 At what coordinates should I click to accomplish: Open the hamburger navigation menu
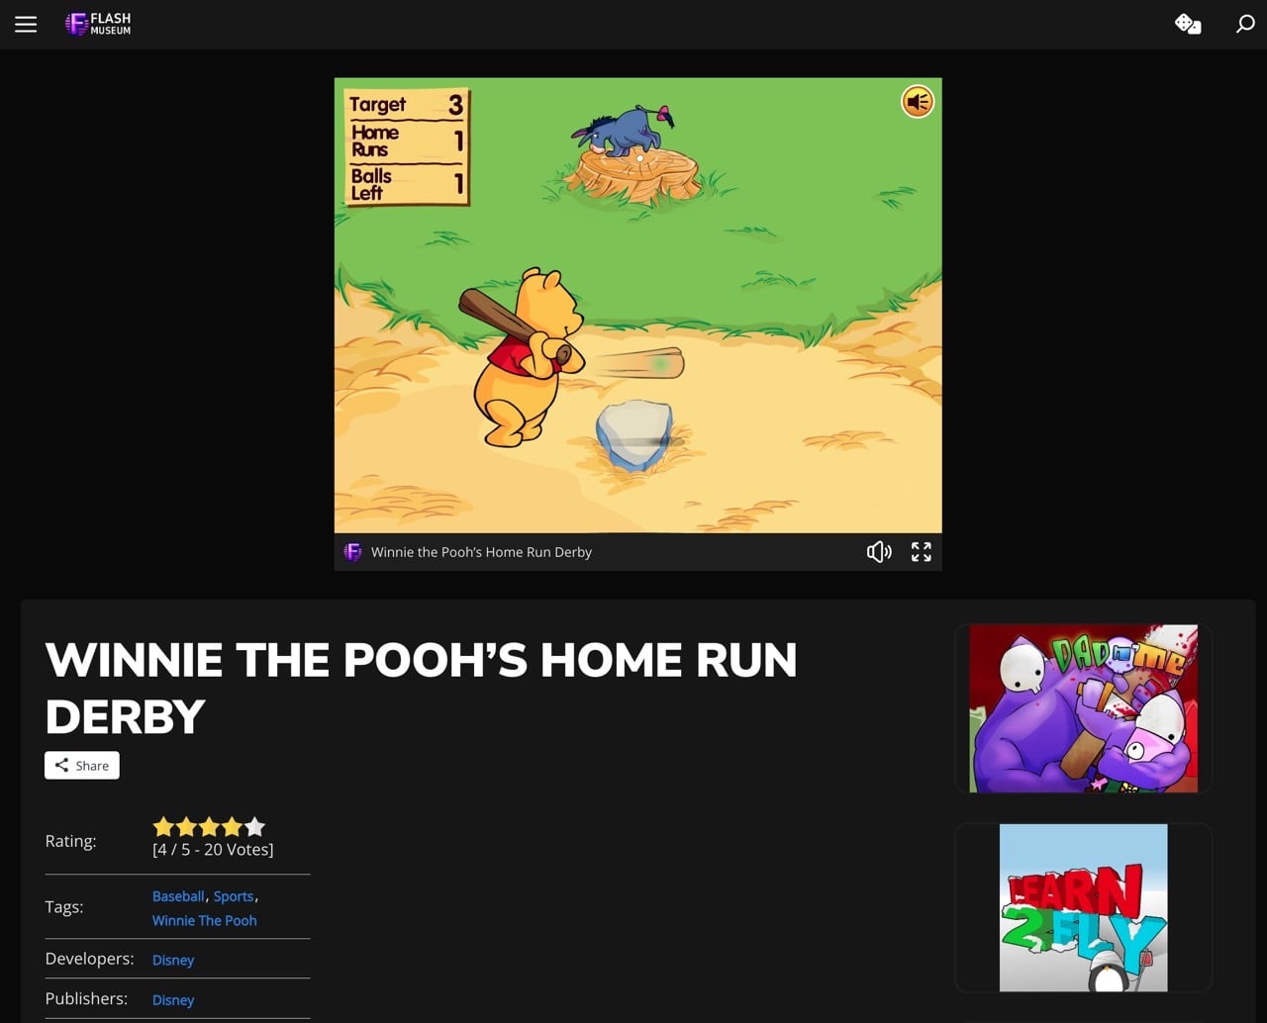pos(26,25)
